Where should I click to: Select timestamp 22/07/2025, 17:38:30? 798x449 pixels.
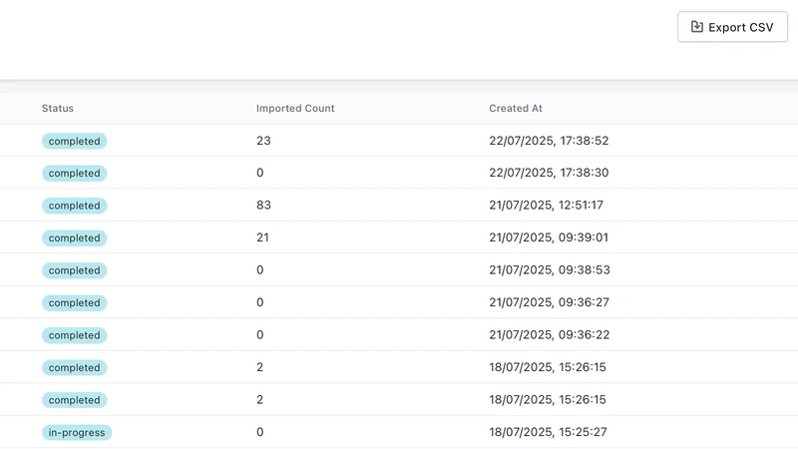(549, 173)
